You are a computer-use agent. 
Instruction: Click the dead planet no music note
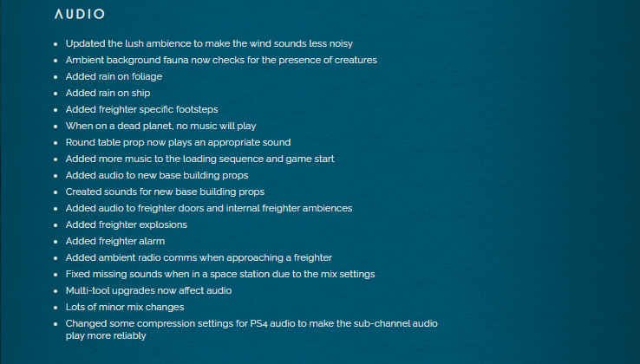(160, 126)
